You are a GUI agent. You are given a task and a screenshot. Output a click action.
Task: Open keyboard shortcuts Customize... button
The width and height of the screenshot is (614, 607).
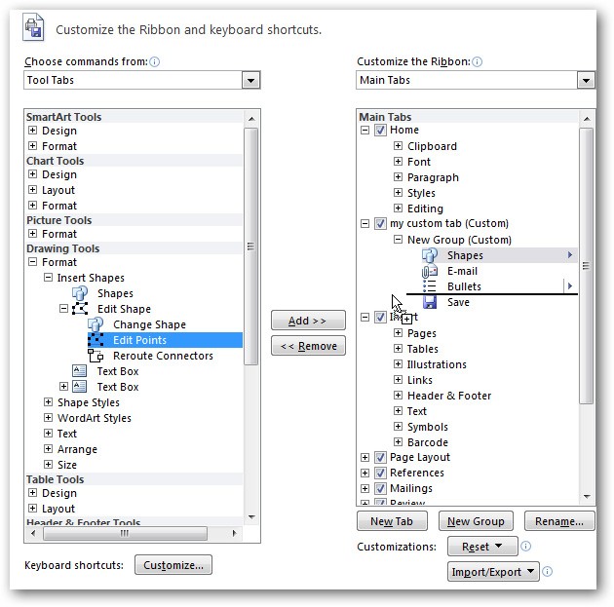click(173, 565)
